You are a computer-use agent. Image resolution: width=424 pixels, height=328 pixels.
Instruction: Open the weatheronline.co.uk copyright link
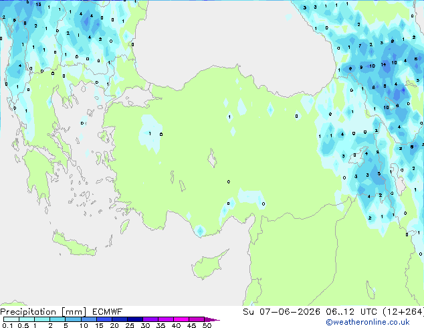[x=368, y=323]
